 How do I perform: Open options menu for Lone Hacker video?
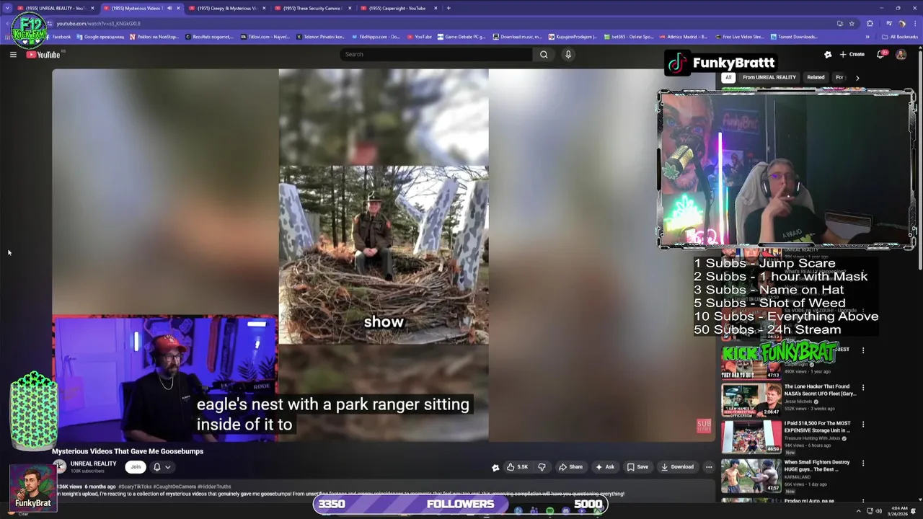[x=863, y=388]
